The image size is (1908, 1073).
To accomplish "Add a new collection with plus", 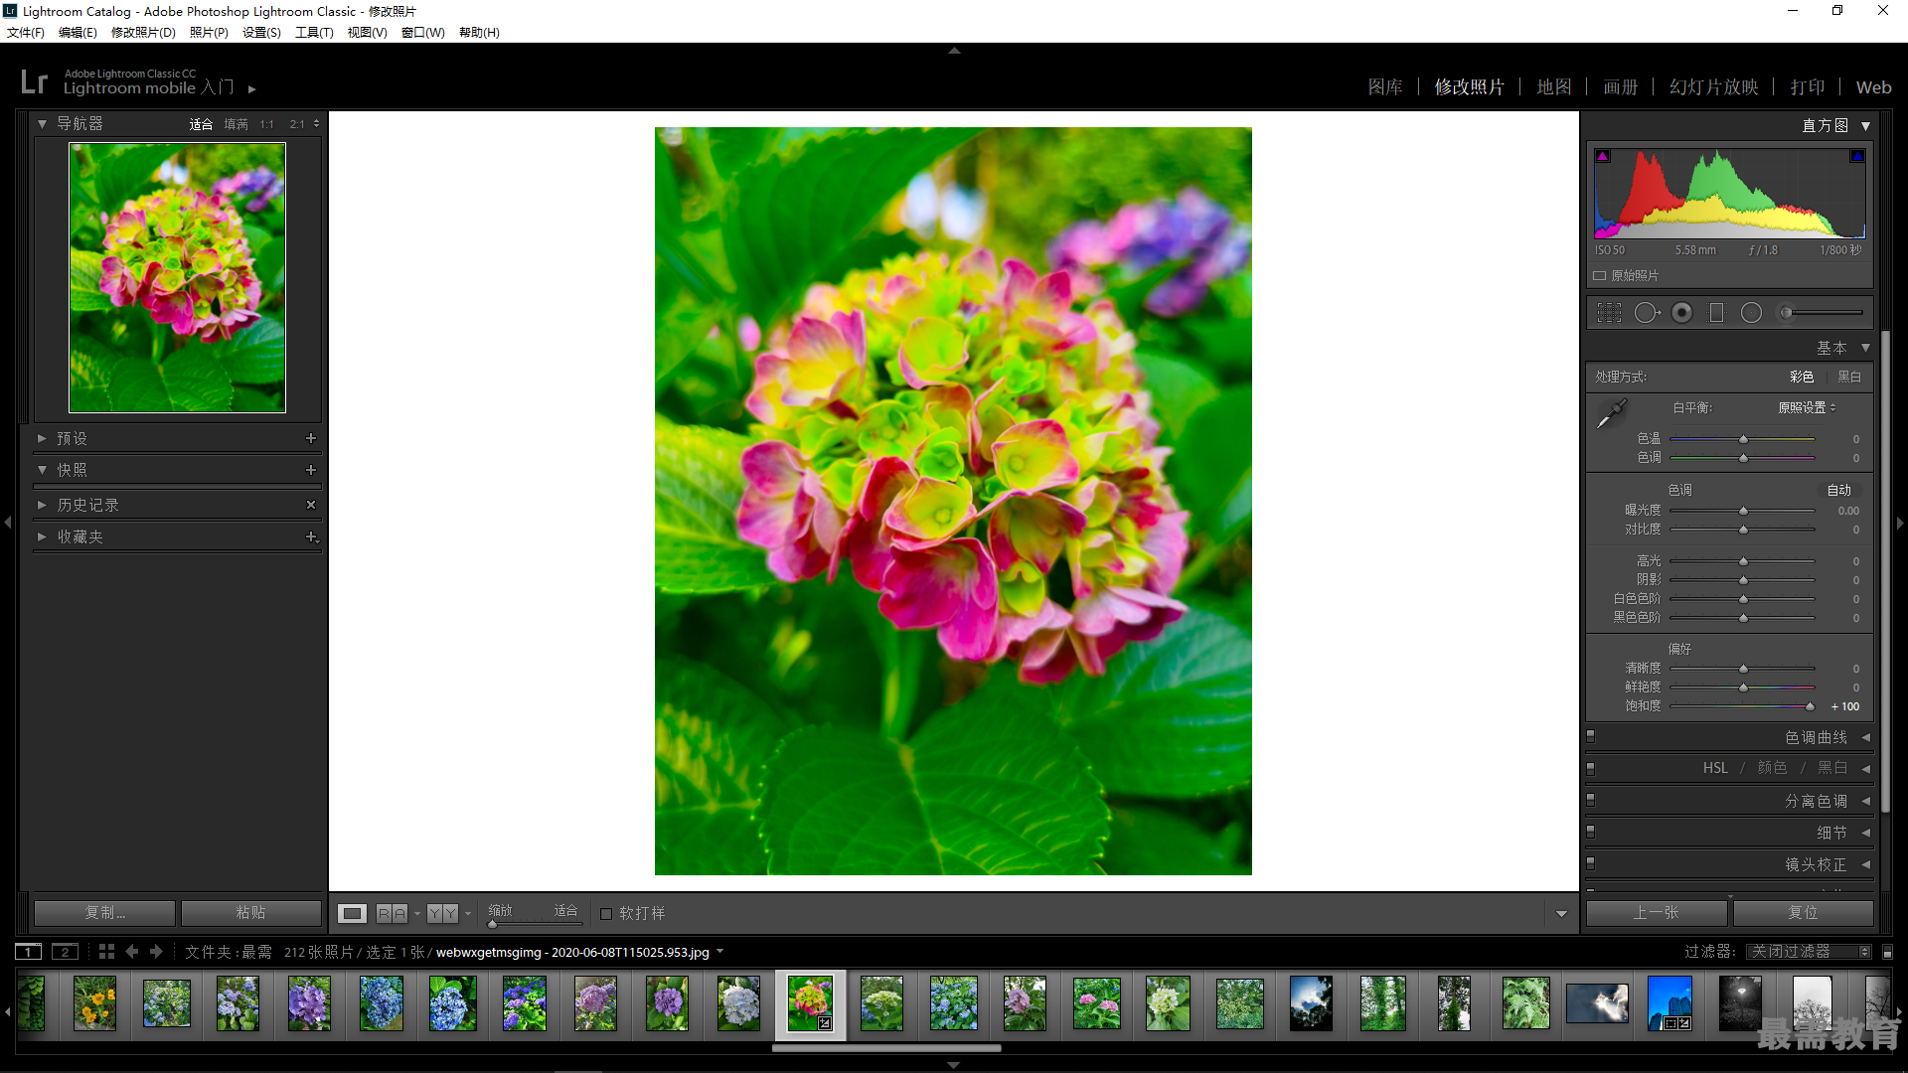I will (311, 536).
